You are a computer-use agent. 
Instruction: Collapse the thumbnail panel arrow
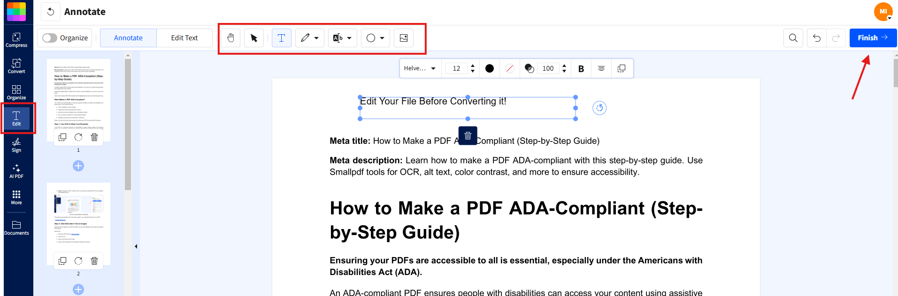click(136, 246)
